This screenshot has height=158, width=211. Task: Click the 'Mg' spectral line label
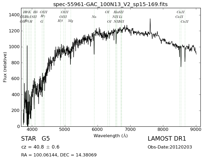click(x=70, y=21)
